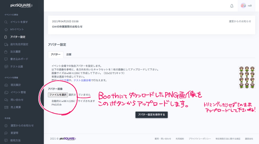Click the footer pictSQUARE logo
259x144 pixels.
point(68,139)
